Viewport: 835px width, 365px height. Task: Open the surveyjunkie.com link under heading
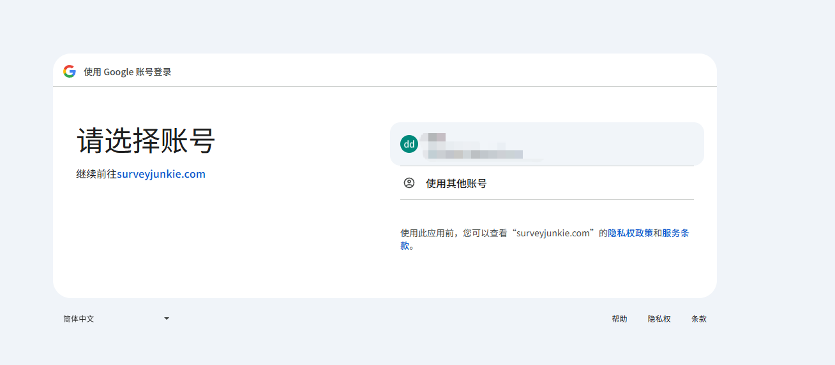click(x=161, y=174)
